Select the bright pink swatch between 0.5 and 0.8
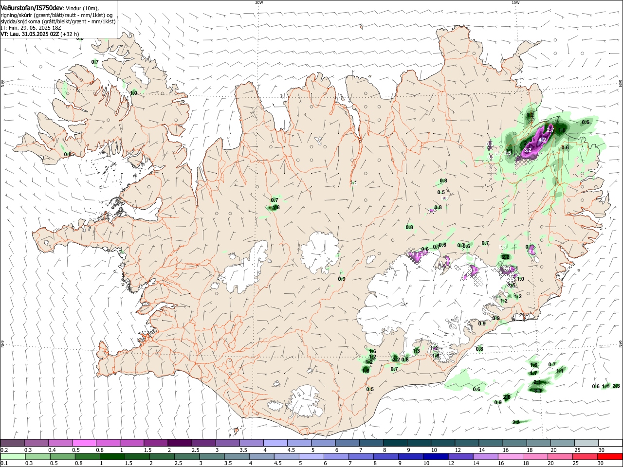 (84, 443)
